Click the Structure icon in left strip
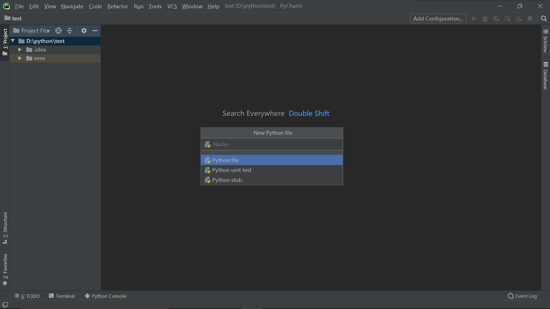 (x=5, y=242)
